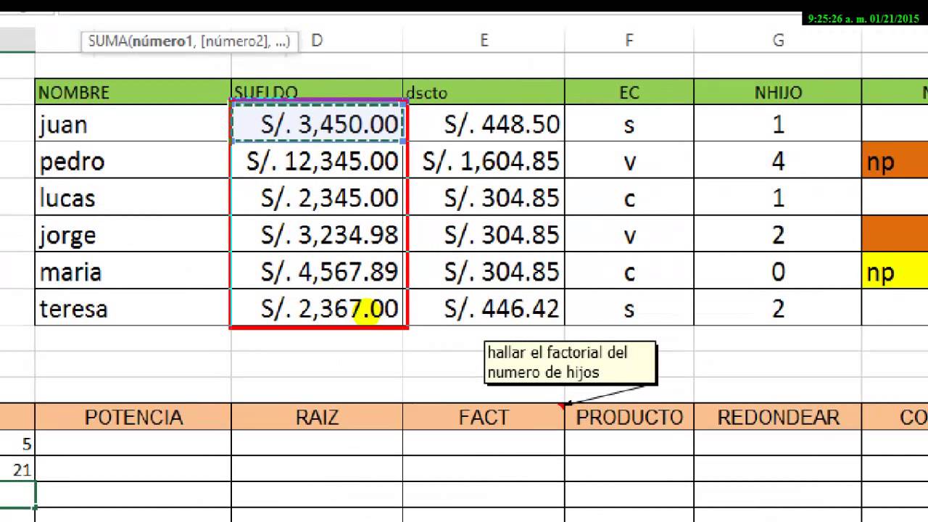Click salary cell S/. 2,367.00
This screenshot has width=928, height=522.
[x=318, y=309]
